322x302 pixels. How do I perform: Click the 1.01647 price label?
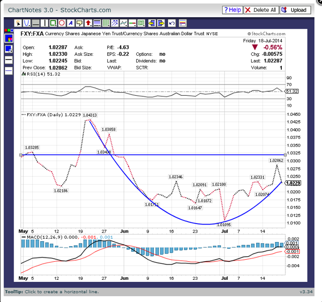click(195, 208)
